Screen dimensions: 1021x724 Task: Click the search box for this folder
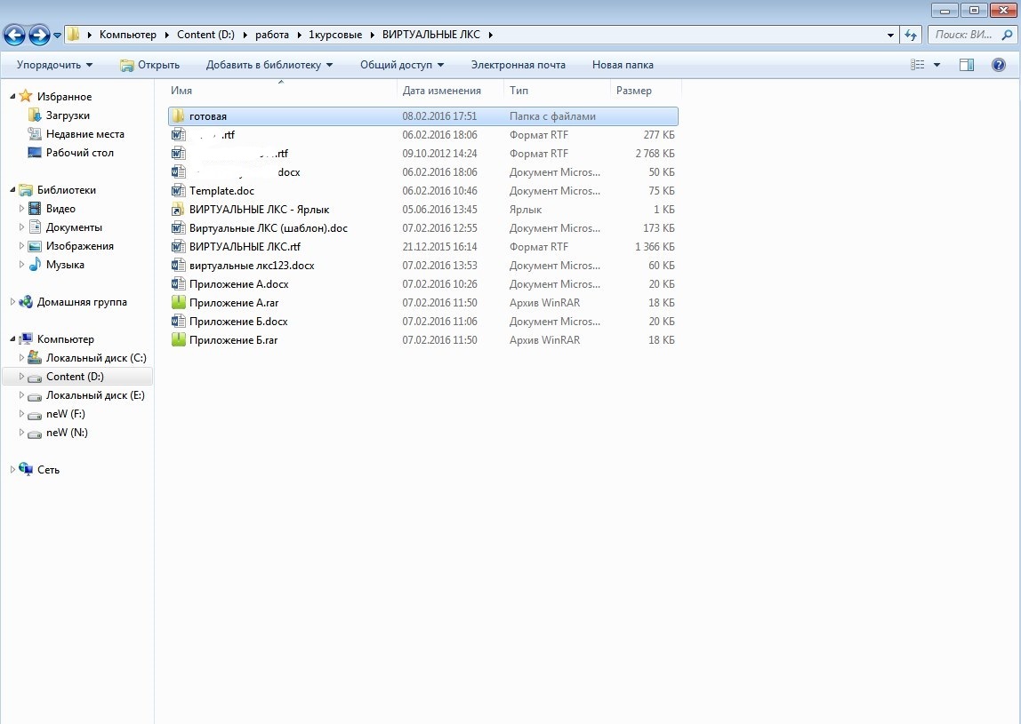tap(972, 36)
